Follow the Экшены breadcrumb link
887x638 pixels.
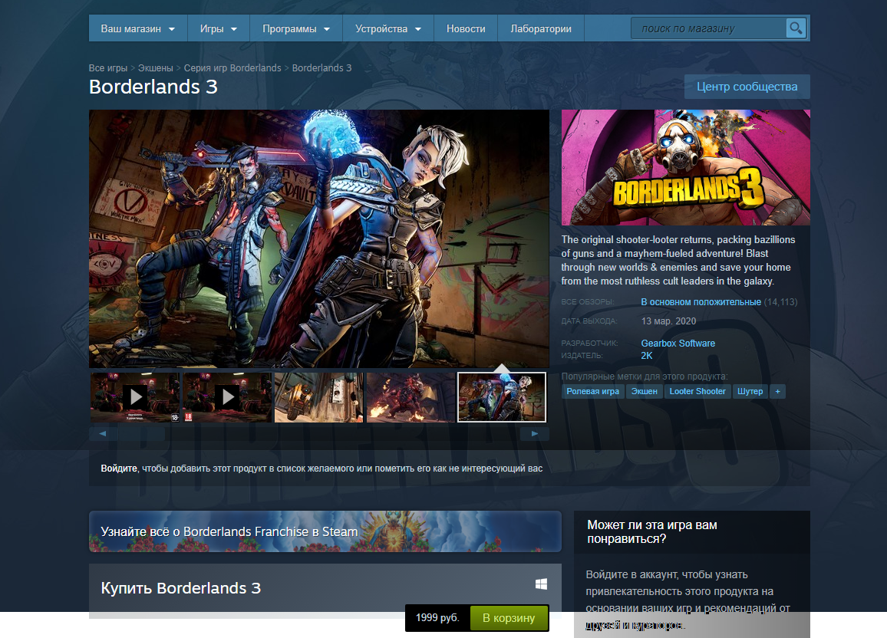tap(156, 67)
